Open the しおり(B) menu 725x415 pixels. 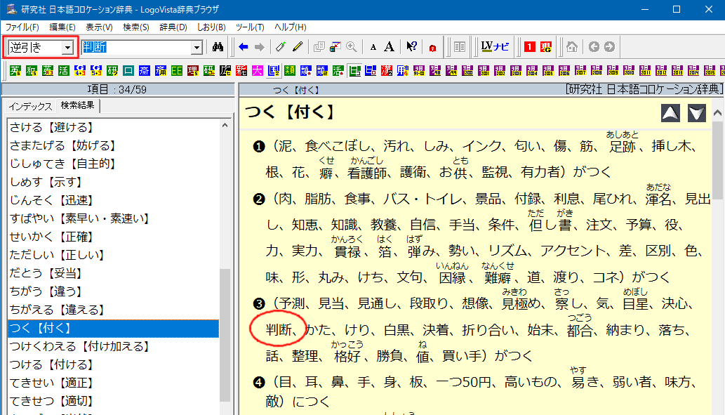pos(211,27)
